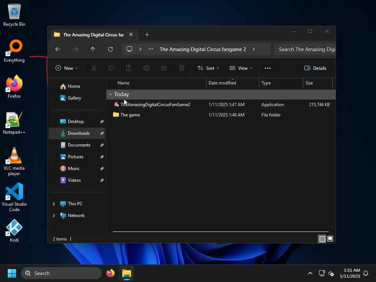The width and height of the screenshot is (376, 282).
Task: Select TheAmazingDigitalCircusFanGame2 application file
Action: 221,105
